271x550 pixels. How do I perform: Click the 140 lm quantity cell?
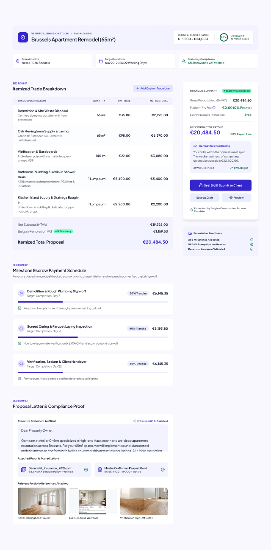point(100,156)
